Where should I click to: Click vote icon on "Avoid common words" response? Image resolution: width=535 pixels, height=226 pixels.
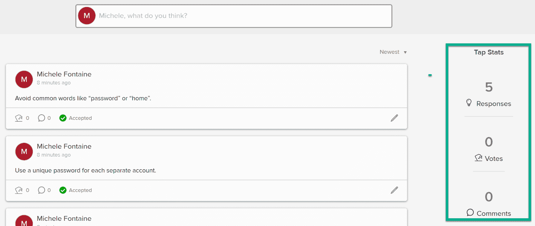point(19,118)
